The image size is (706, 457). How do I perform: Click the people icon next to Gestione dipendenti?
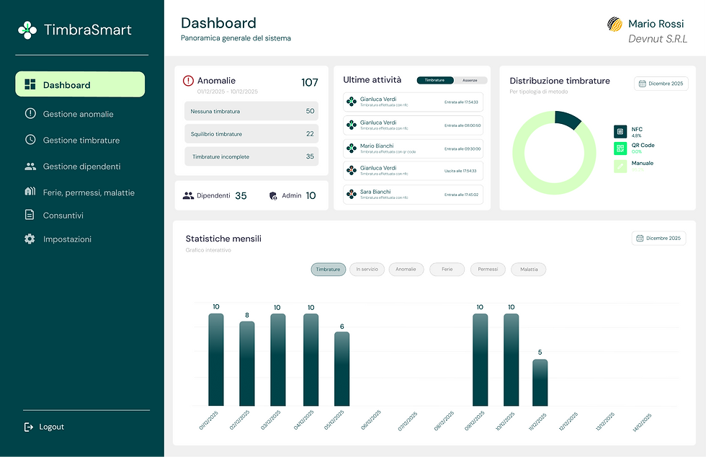[x=29, y=166]
